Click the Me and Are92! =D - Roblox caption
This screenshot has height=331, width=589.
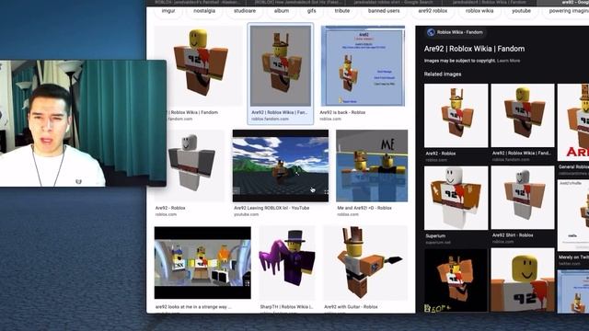coord(364,208)
